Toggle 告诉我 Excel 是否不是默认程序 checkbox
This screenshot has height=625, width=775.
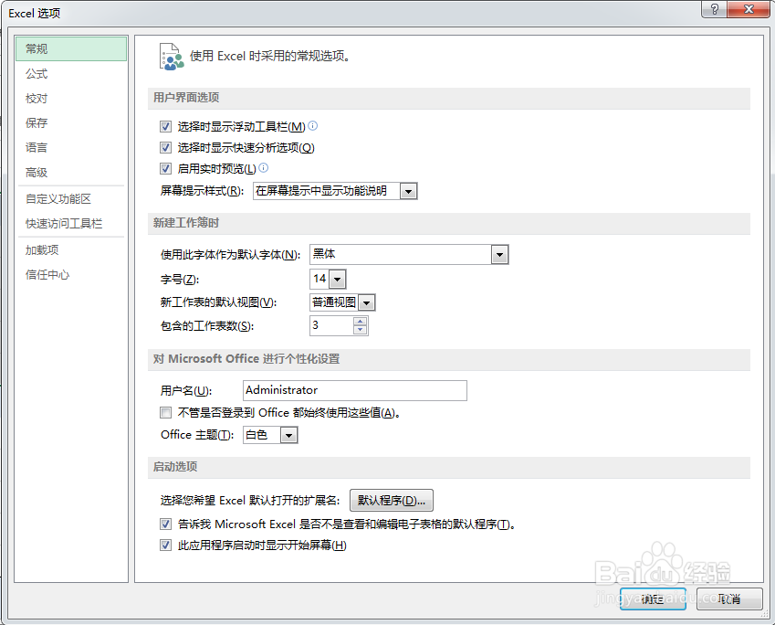pos(165,524)
